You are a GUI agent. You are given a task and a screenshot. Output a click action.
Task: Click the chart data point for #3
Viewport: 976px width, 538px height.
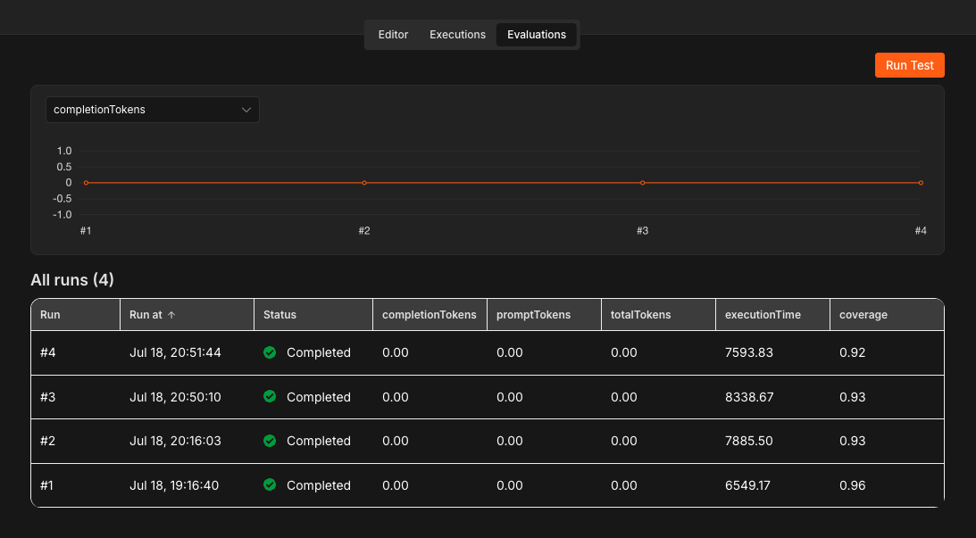[x=642, y=183]
